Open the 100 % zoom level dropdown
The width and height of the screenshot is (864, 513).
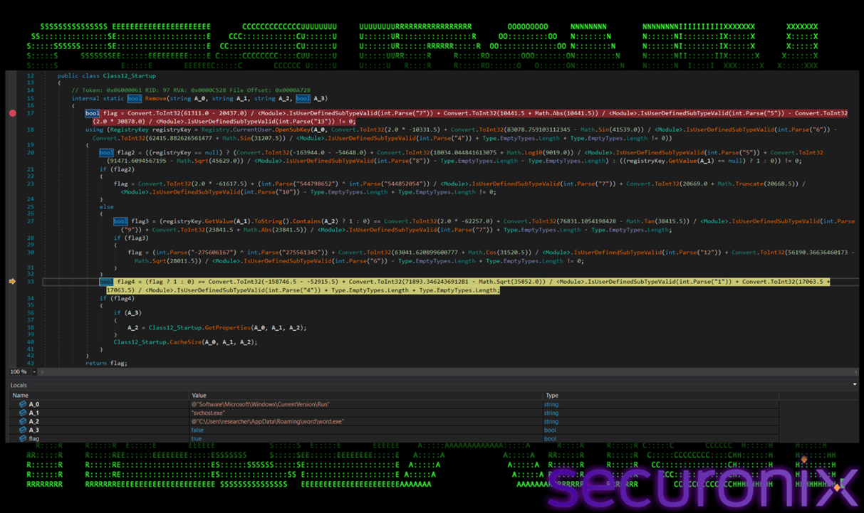[x=32, y=372]
